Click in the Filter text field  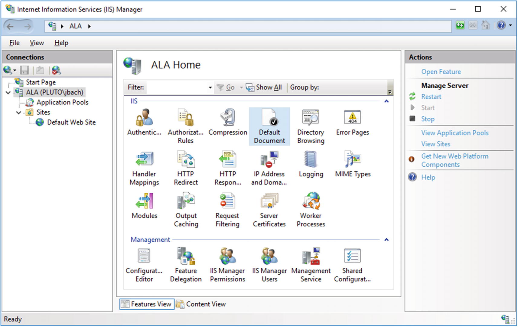177,88
